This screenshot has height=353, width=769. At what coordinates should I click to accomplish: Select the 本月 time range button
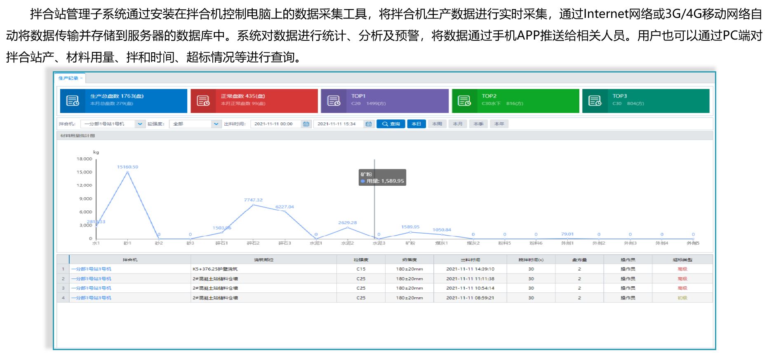click(x=458, y=124)
